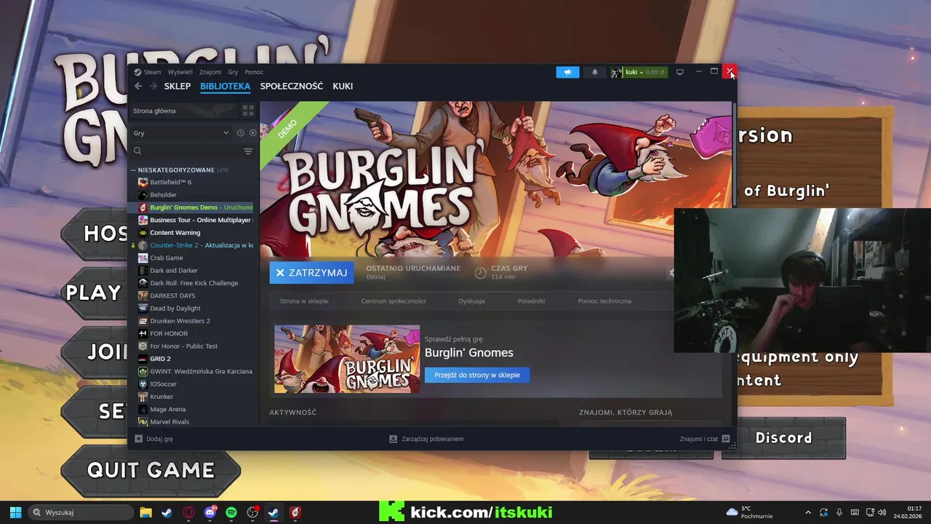This screenshot has width=931, height=524.
Task: Open the Steam announcements megaphone button
Action: 568,72
